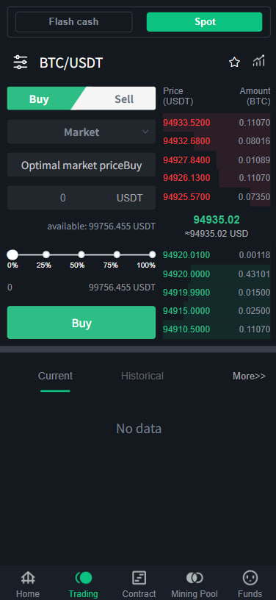This screenshot has height=600, width=276.
Task: Open the BTC/USDT pair selector
Action: [71, 63]
